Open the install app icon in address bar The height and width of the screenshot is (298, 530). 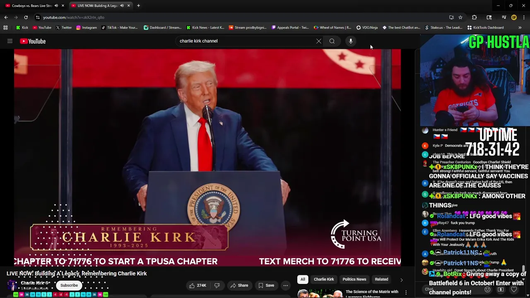[x=451, y=17]
